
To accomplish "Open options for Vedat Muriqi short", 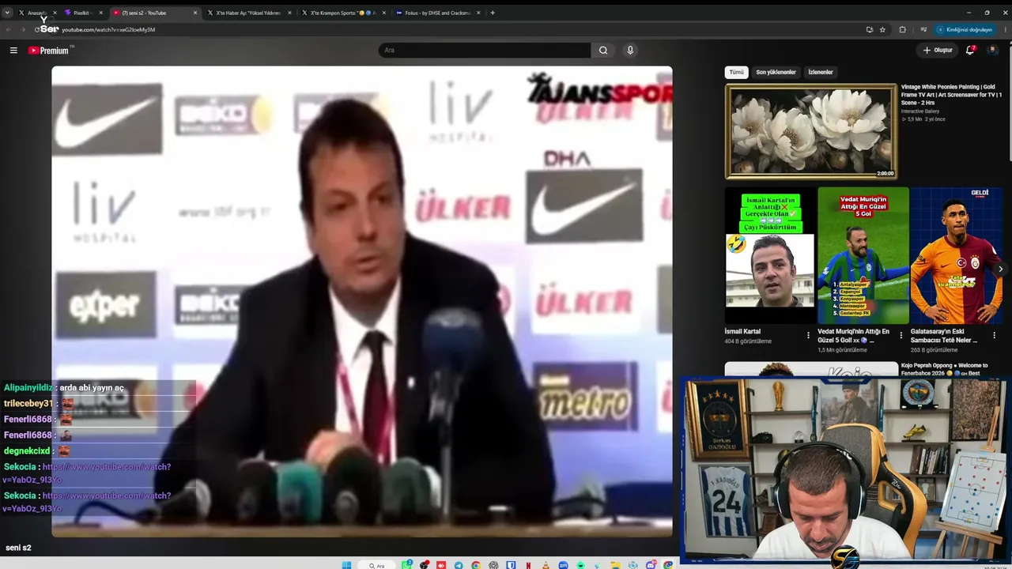I will (x=901, y=335).
